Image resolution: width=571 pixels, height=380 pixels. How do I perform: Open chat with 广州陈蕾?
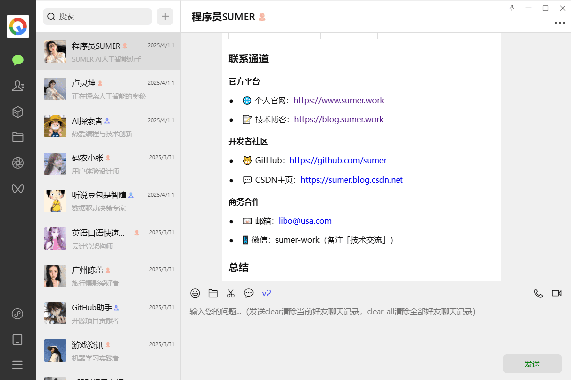[108, 276]
